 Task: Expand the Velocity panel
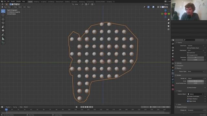tap(179, 63)
